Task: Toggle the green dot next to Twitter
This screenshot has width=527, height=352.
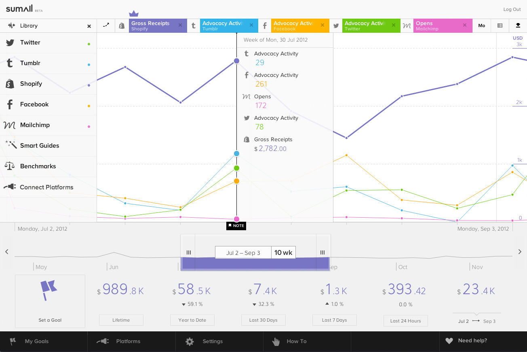Action: pyautogui.click(x=89, y=44)
